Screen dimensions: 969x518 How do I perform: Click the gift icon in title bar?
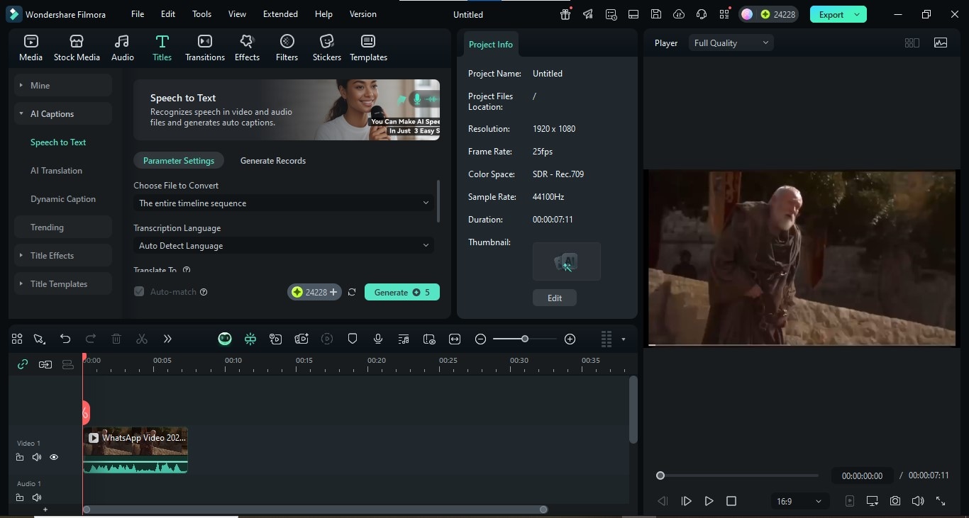565,14
